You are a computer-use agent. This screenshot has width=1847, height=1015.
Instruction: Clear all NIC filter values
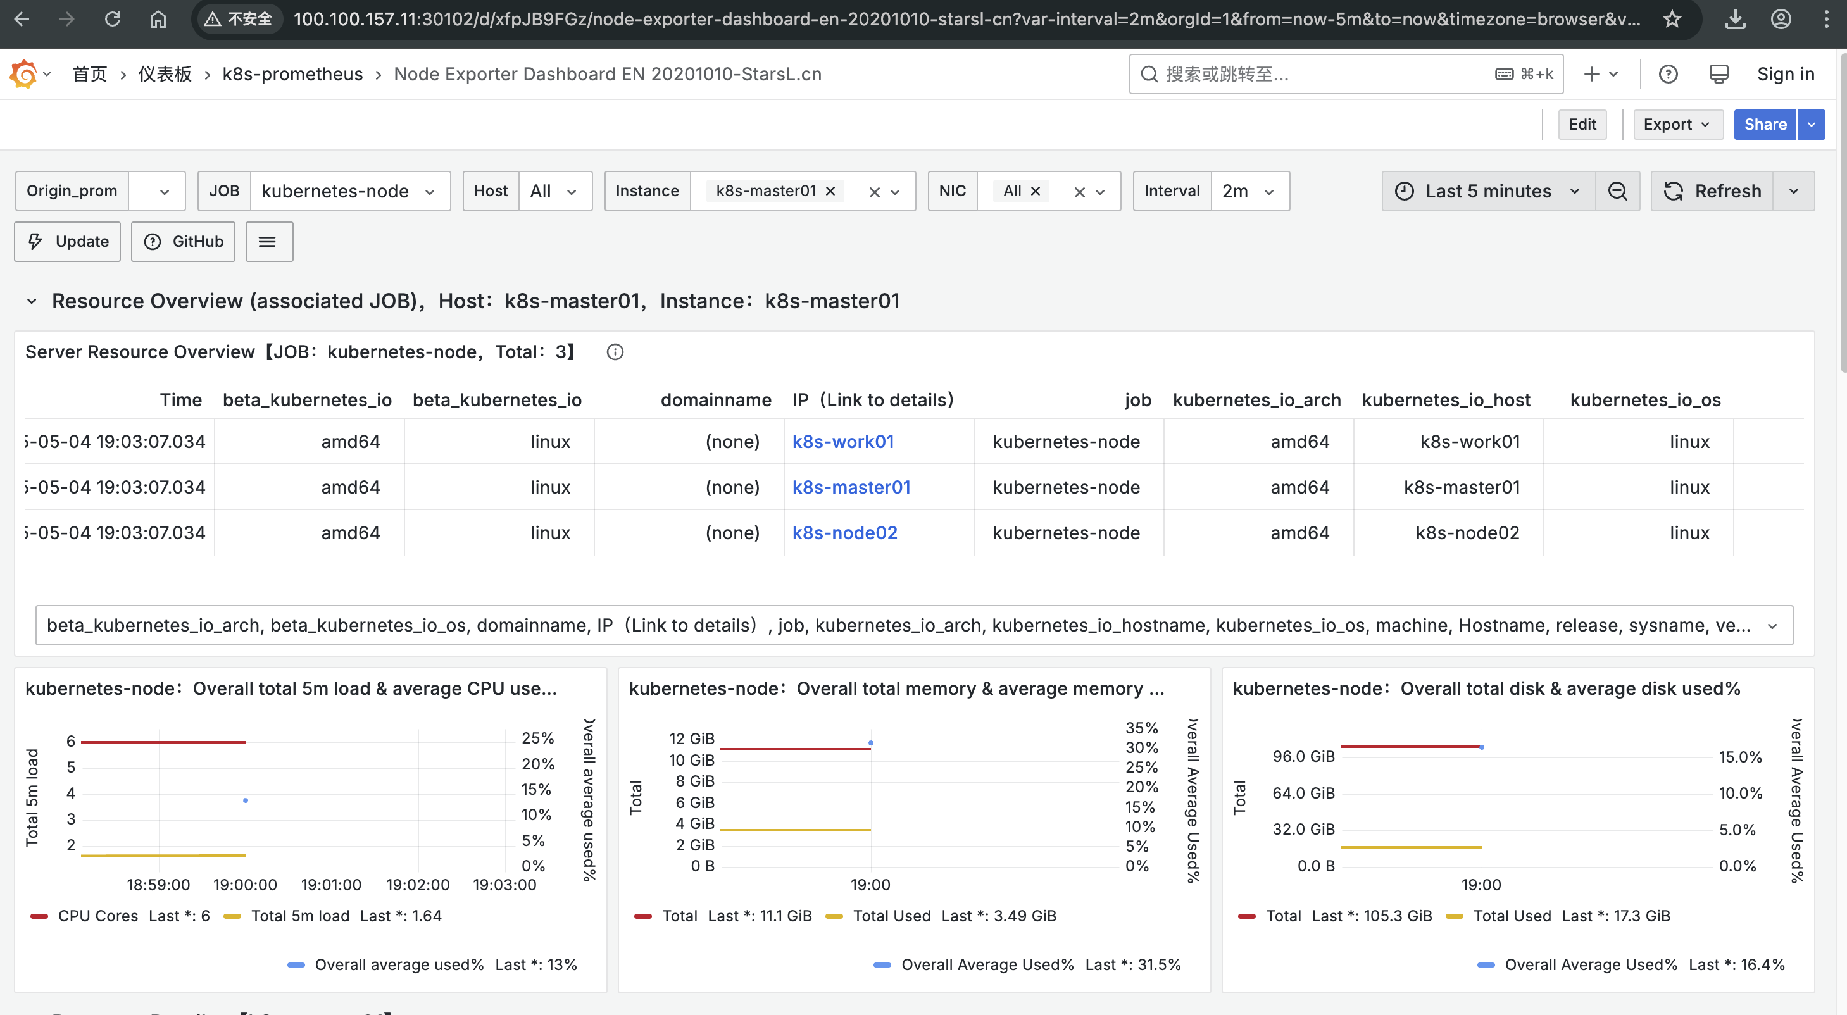tap(1079, 192)
